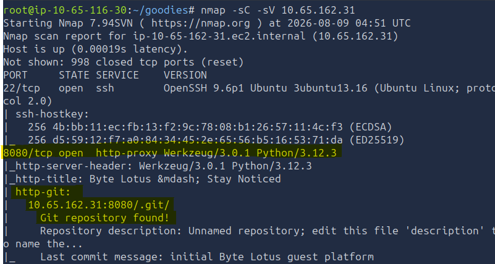Click the 'Git repository found!' highlighted text
Screen dimensions: 495x264
[104, 218]
